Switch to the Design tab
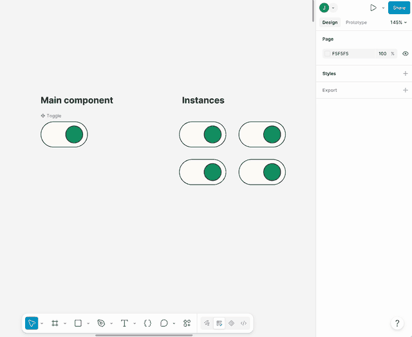Image resolution: width=412 pixels, height=337 pixels. 330,23
